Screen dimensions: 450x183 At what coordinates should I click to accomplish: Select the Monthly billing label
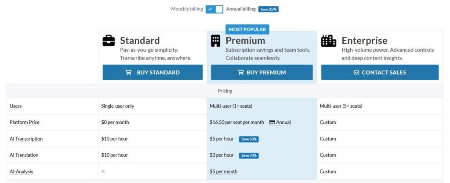187,9
